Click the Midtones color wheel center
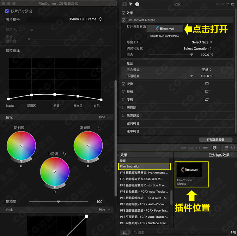 pos(55,172)
